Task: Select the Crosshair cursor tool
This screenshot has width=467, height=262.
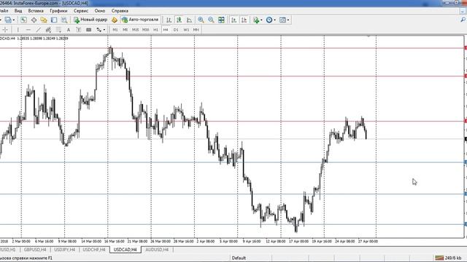Action: (x=5, y=30)
